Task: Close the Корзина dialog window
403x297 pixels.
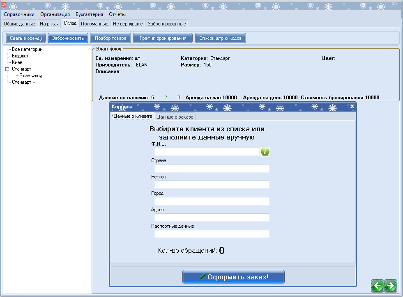Action: click(x=352, y=106)
